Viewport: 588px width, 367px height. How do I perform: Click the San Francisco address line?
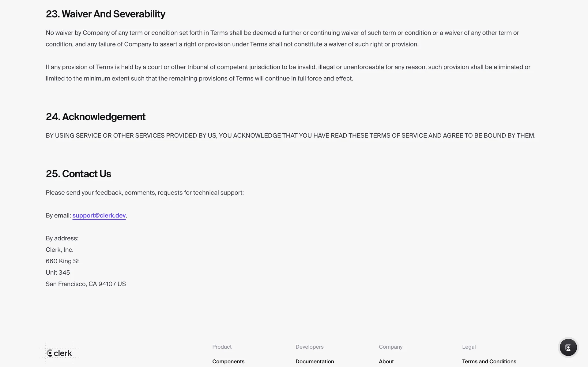pos(86,284)
